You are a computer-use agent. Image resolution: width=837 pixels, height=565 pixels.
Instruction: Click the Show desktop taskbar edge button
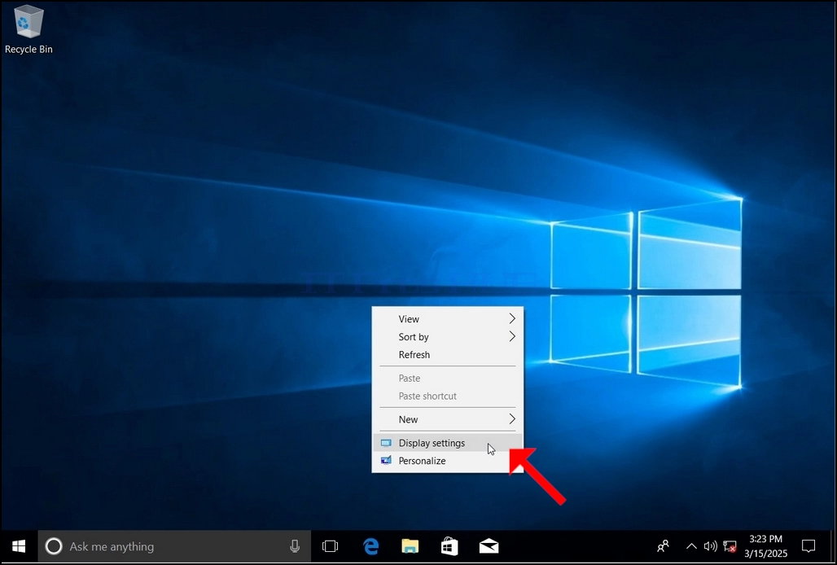point(833,546)
